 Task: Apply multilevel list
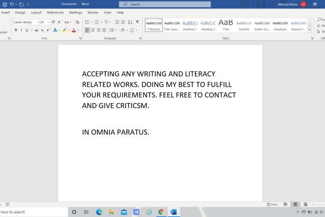tap(106, 22)
